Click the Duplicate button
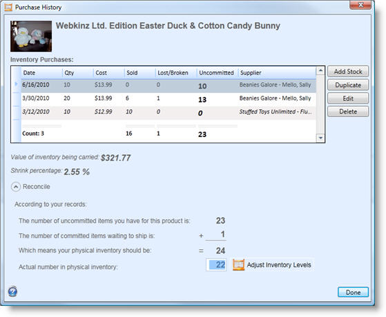This screenshot has height=317, width=386. click(348, 85)
